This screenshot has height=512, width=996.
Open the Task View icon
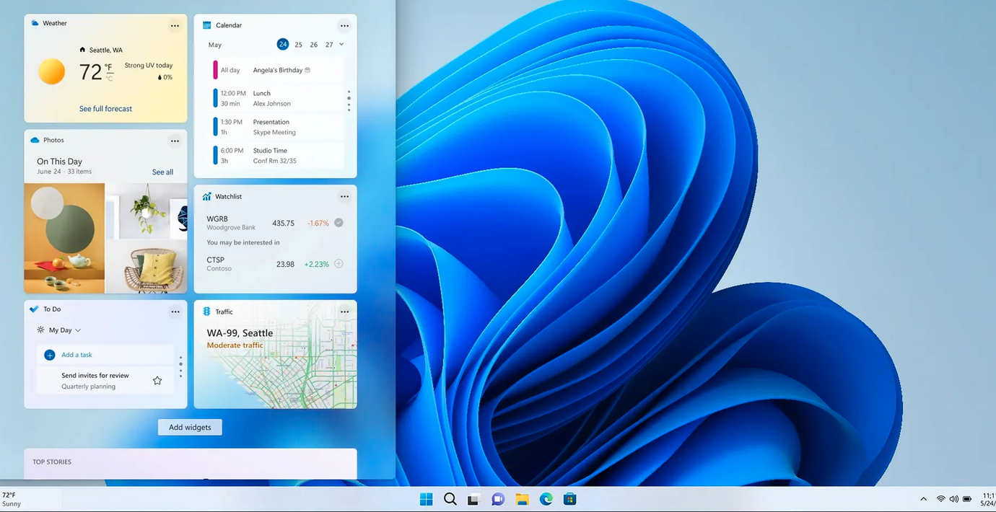pyautogui.click(x=473, y=499)
